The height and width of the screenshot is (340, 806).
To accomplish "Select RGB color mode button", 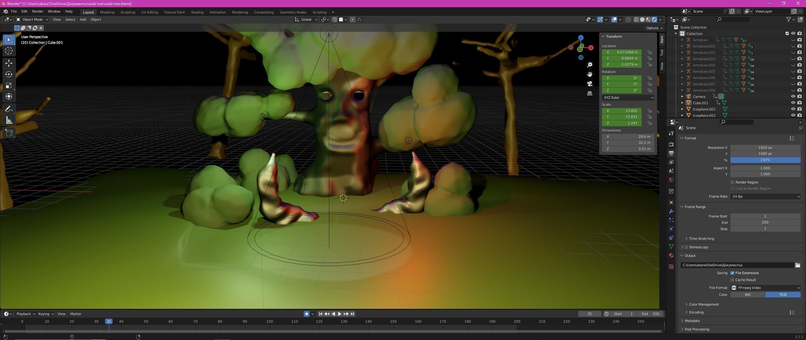I will pyautogui.click(x=783, y=295).
